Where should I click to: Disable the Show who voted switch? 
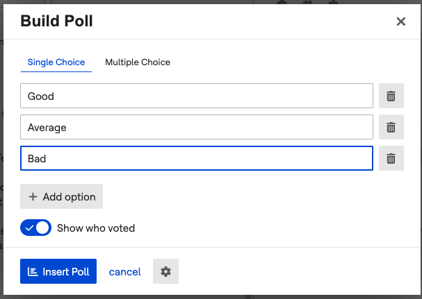pyautogui.click(x=35, y=228)
